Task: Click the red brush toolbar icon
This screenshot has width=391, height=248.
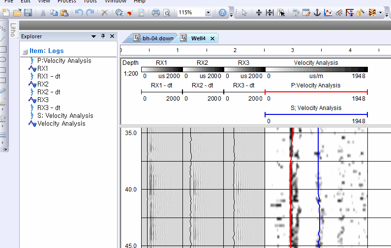Action: 129,12
